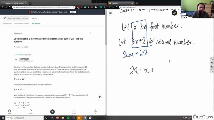Close the OneClass browser tab

click(x=26, y=3)
